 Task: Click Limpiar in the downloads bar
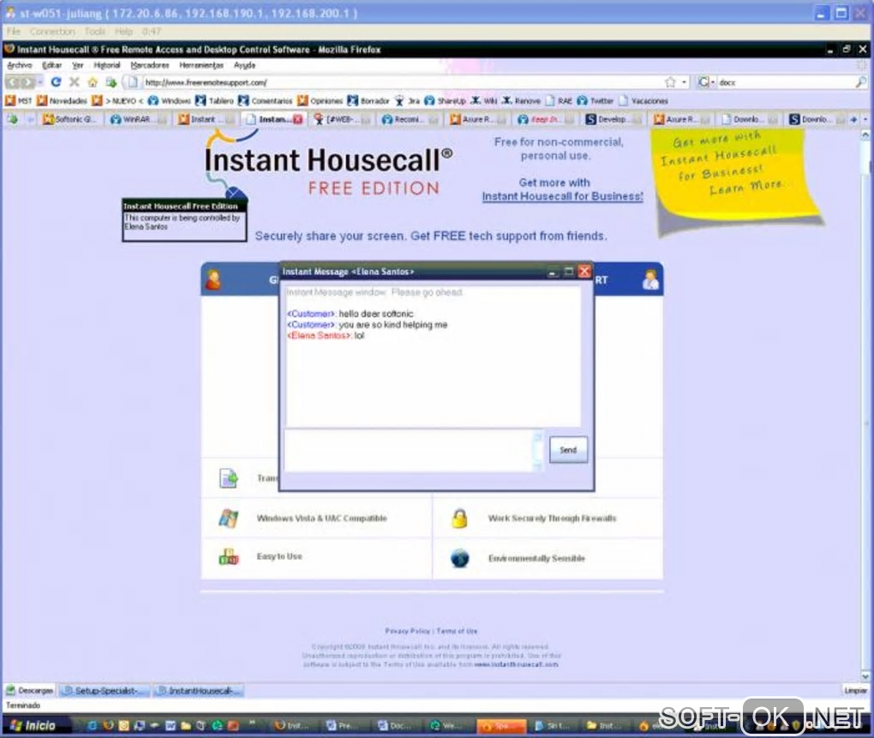855,690
